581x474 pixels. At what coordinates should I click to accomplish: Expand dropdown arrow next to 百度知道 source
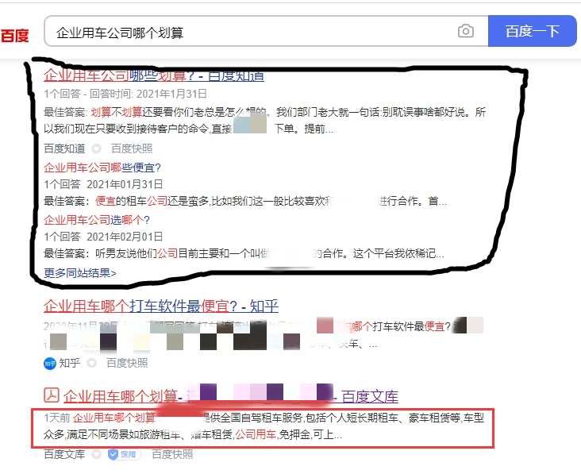(96, 149)
